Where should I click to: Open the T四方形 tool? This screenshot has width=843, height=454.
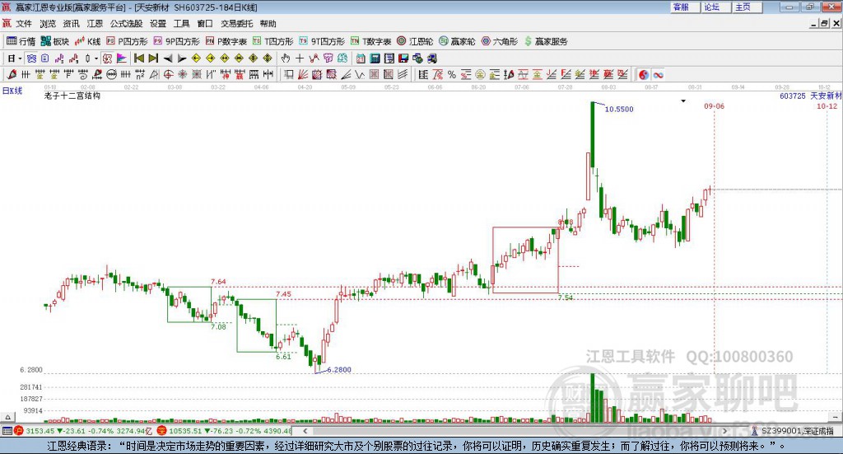pyautogui.click(x=273, y=41)
